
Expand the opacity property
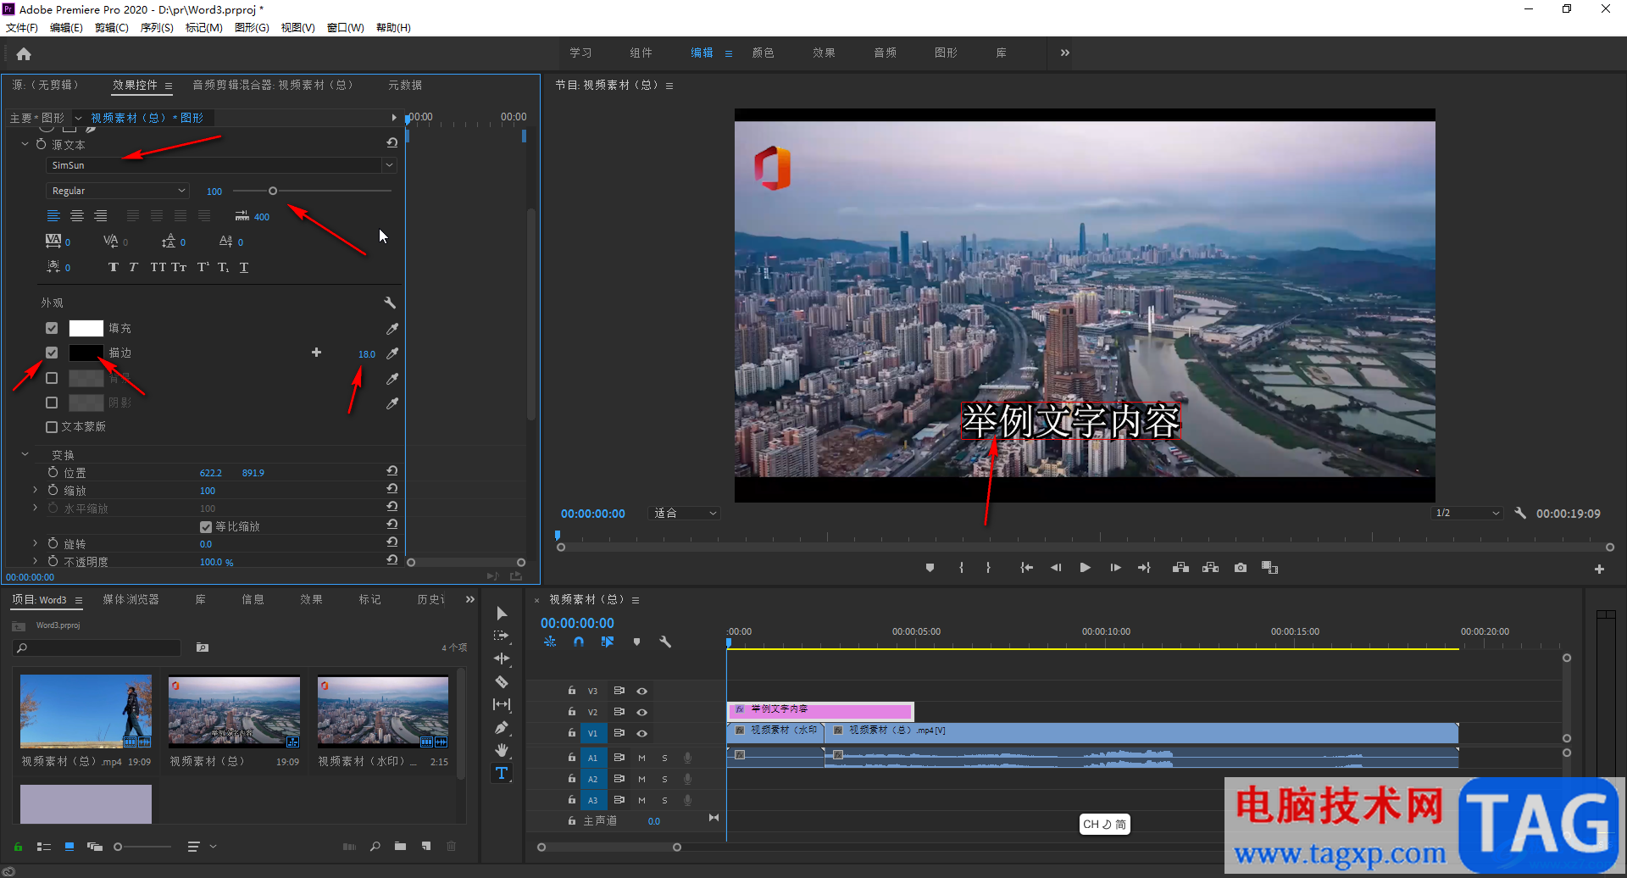(35, 561)
